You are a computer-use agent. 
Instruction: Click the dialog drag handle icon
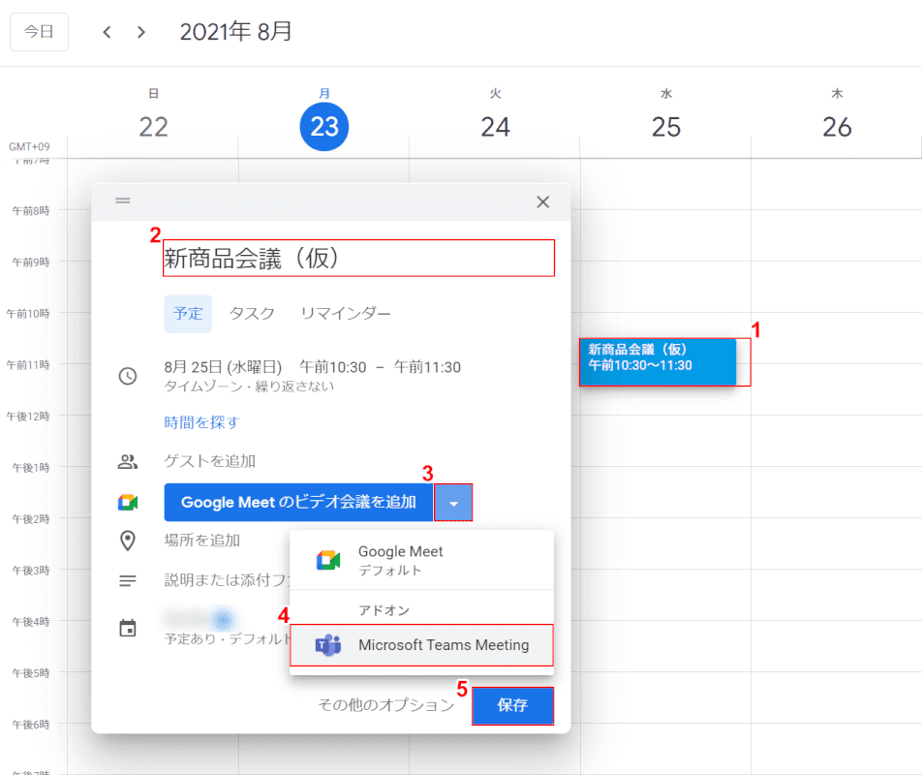click(123, 201)
